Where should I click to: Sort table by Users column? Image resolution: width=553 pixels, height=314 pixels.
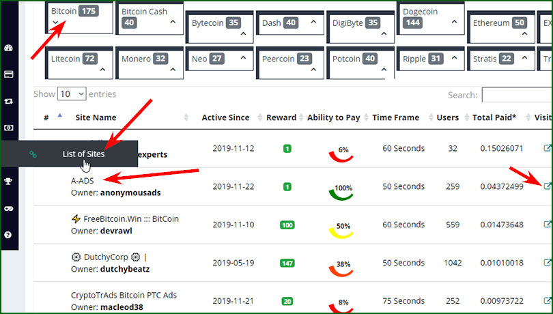point(448,117)
